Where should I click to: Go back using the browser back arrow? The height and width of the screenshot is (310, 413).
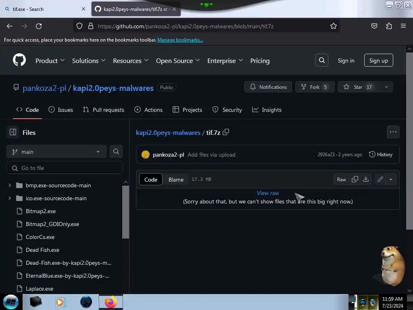click(10, 26)
